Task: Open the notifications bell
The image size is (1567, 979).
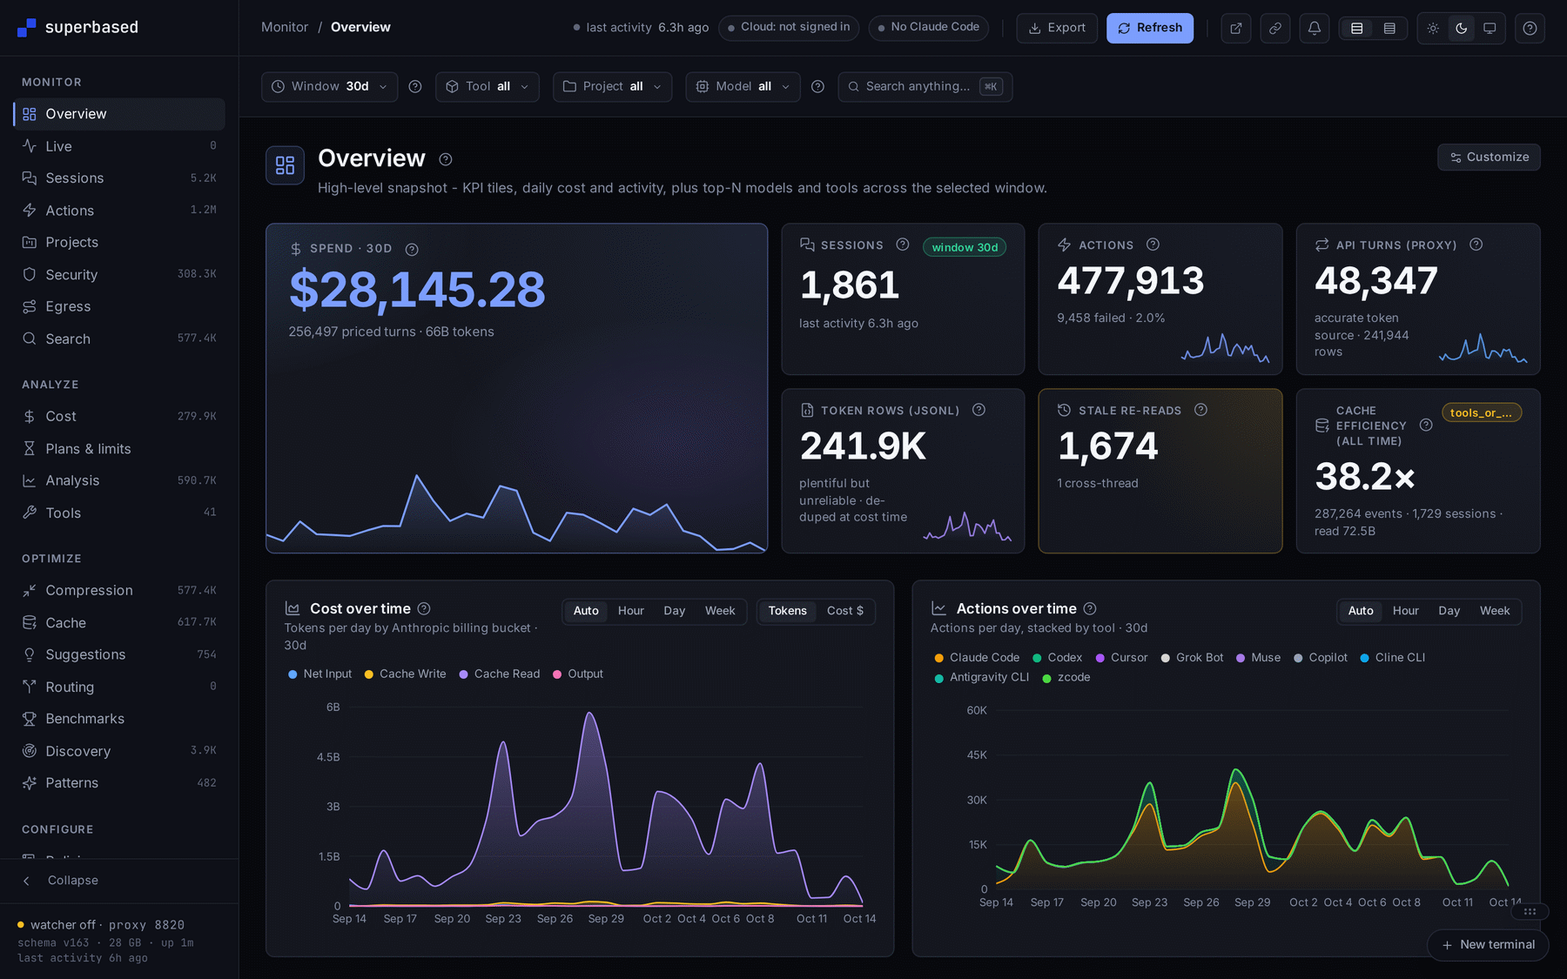Action: coord(1315,28)
